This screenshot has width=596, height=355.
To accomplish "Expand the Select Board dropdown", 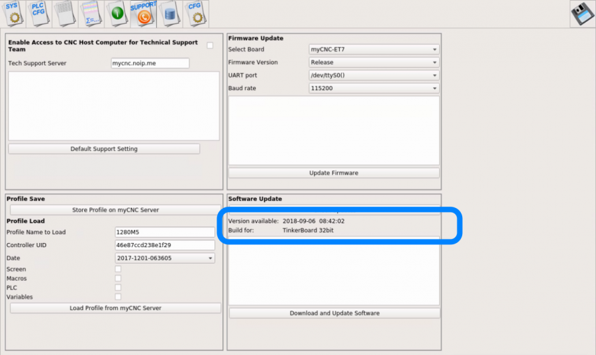I will pos(373,50).
